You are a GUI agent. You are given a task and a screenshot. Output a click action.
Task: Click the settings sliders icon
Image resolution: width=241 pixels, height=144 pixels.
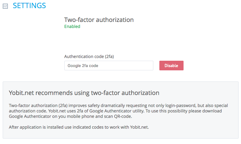click(5, 6)
